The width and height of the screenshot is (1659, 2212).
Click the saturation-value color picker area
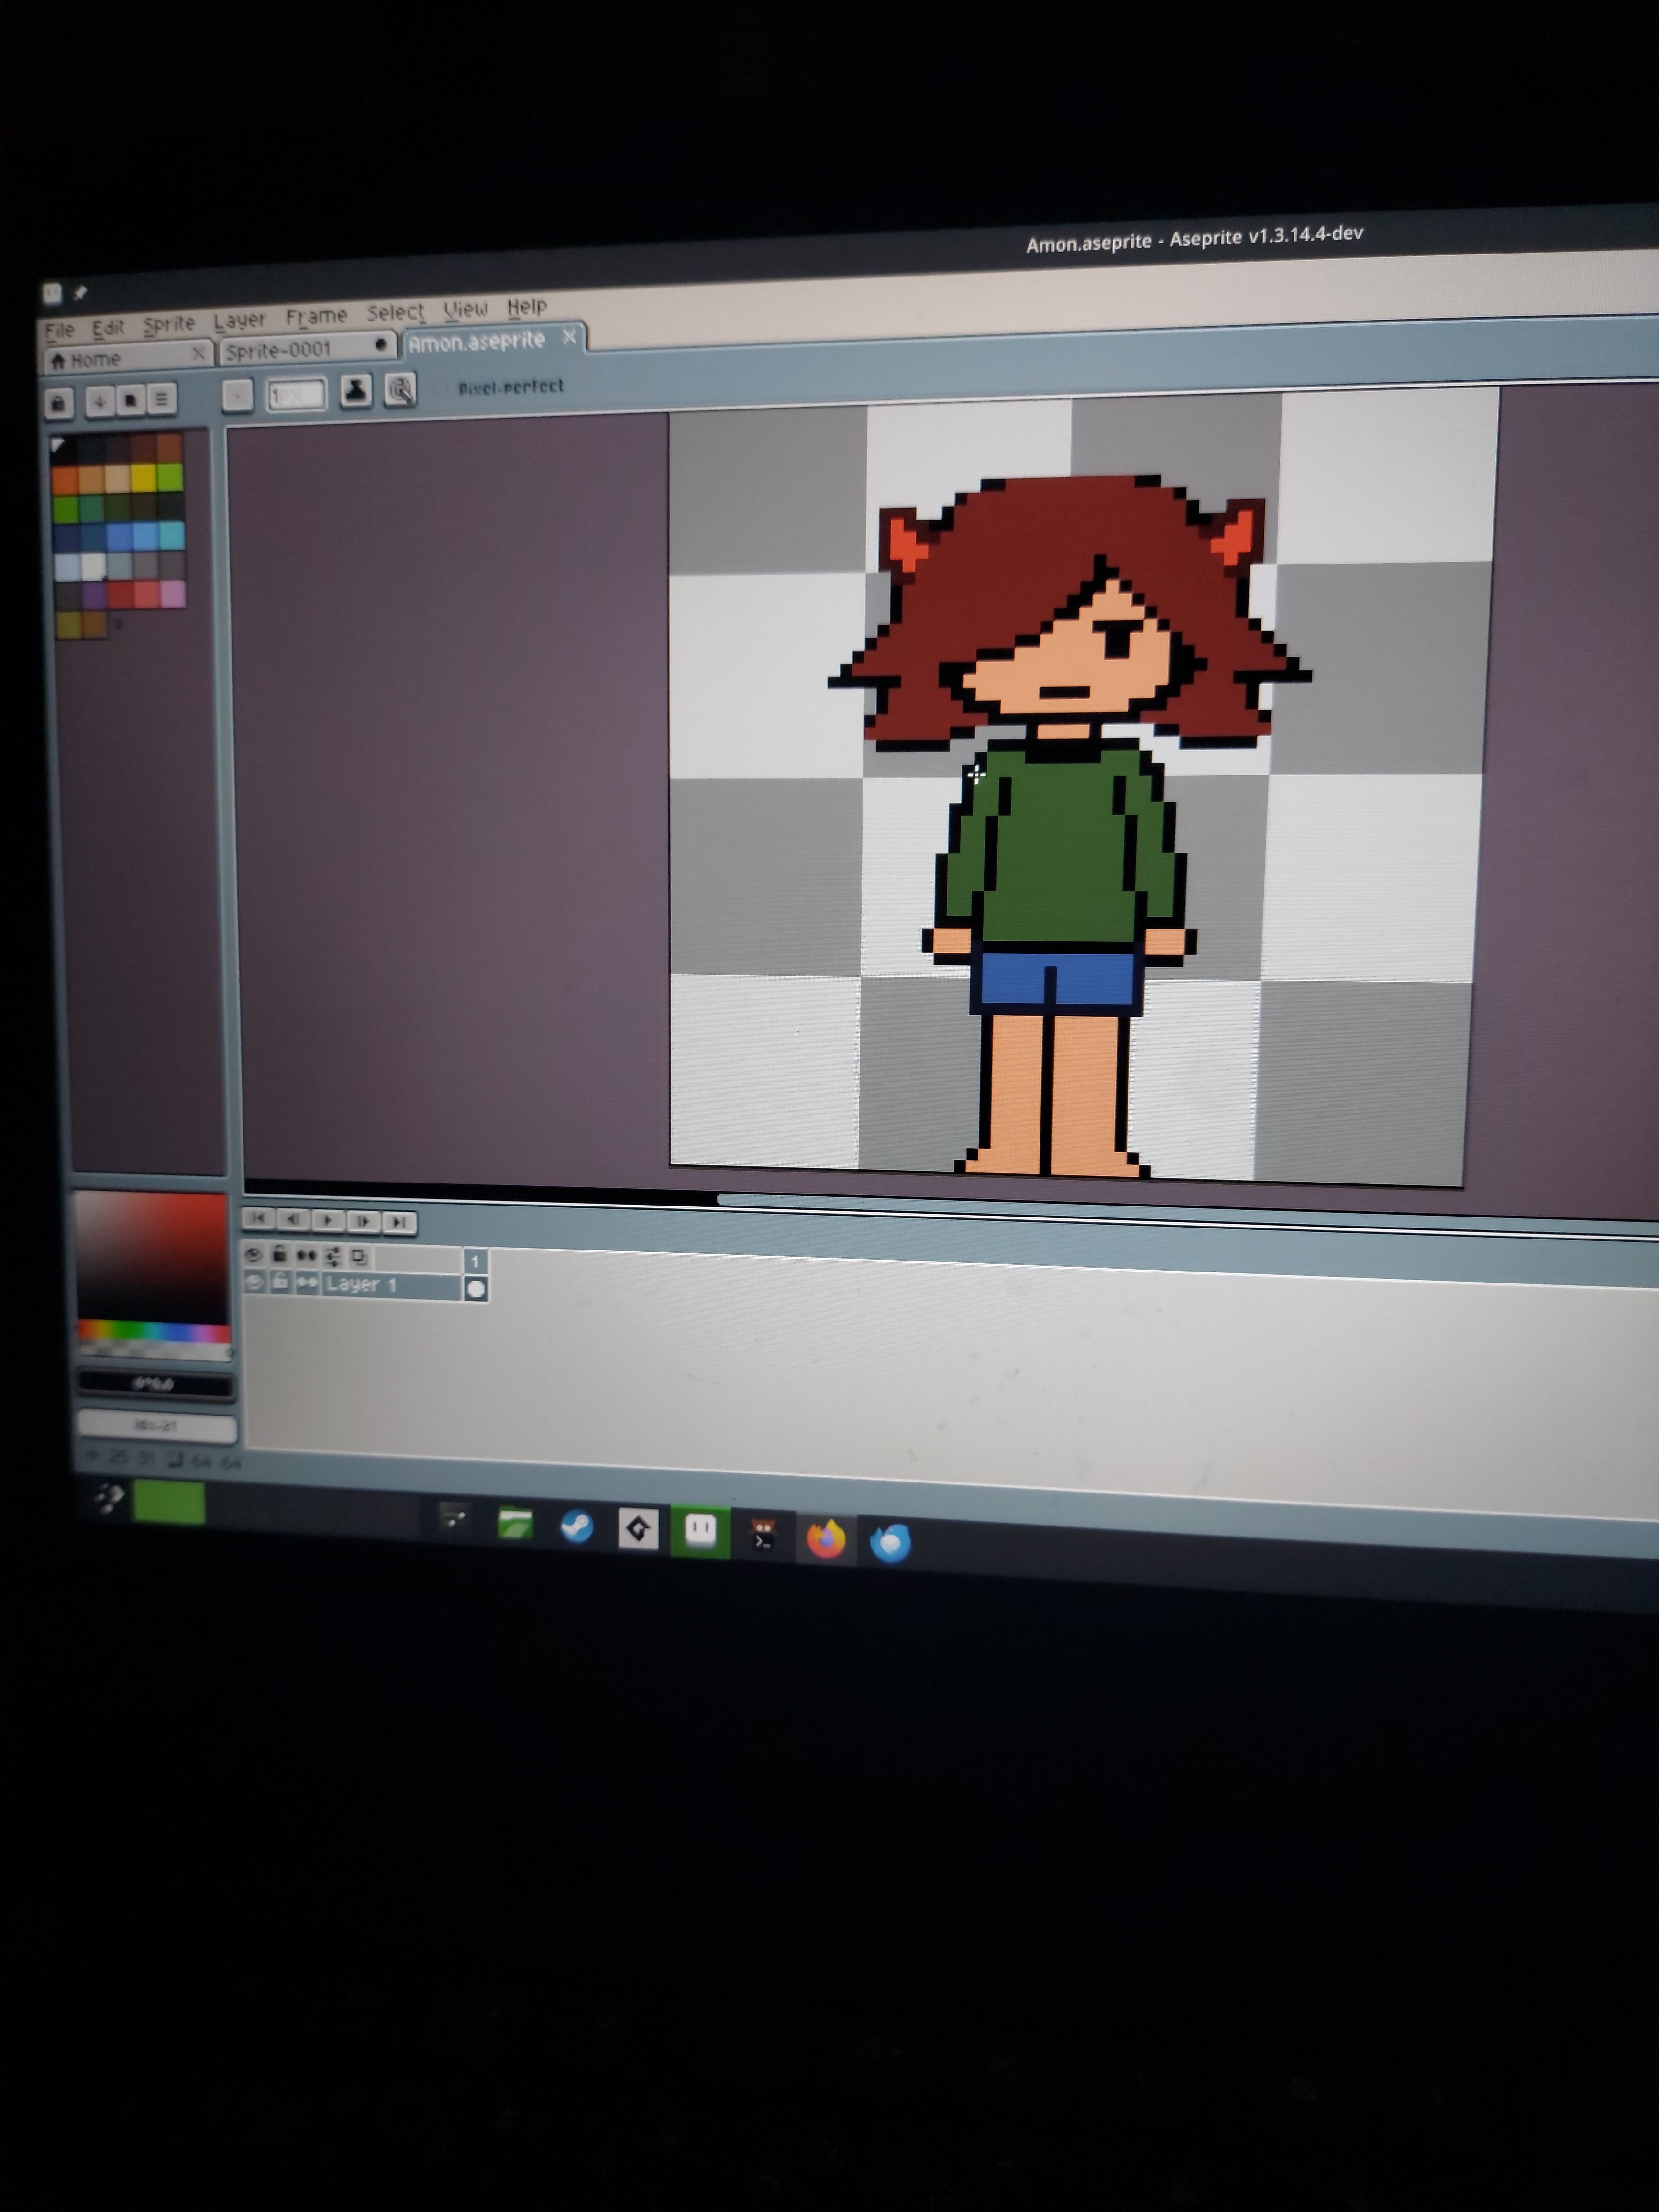[152, 1256]
